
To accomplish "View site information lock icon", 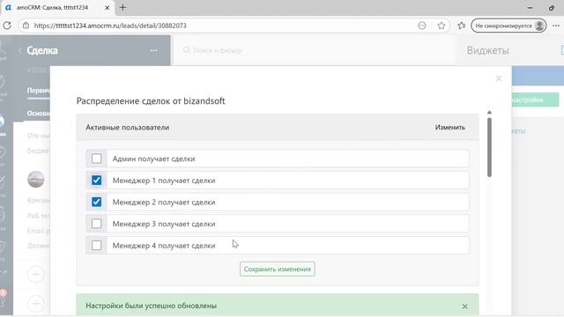I will point(26,26).
